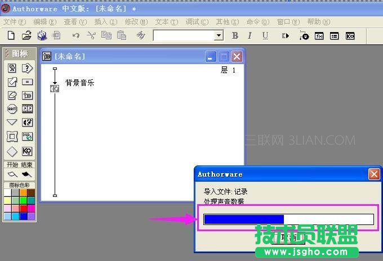Open the Variables window icon
The width and height of the screenshot is (383, 261).
(x=335, y=36)
